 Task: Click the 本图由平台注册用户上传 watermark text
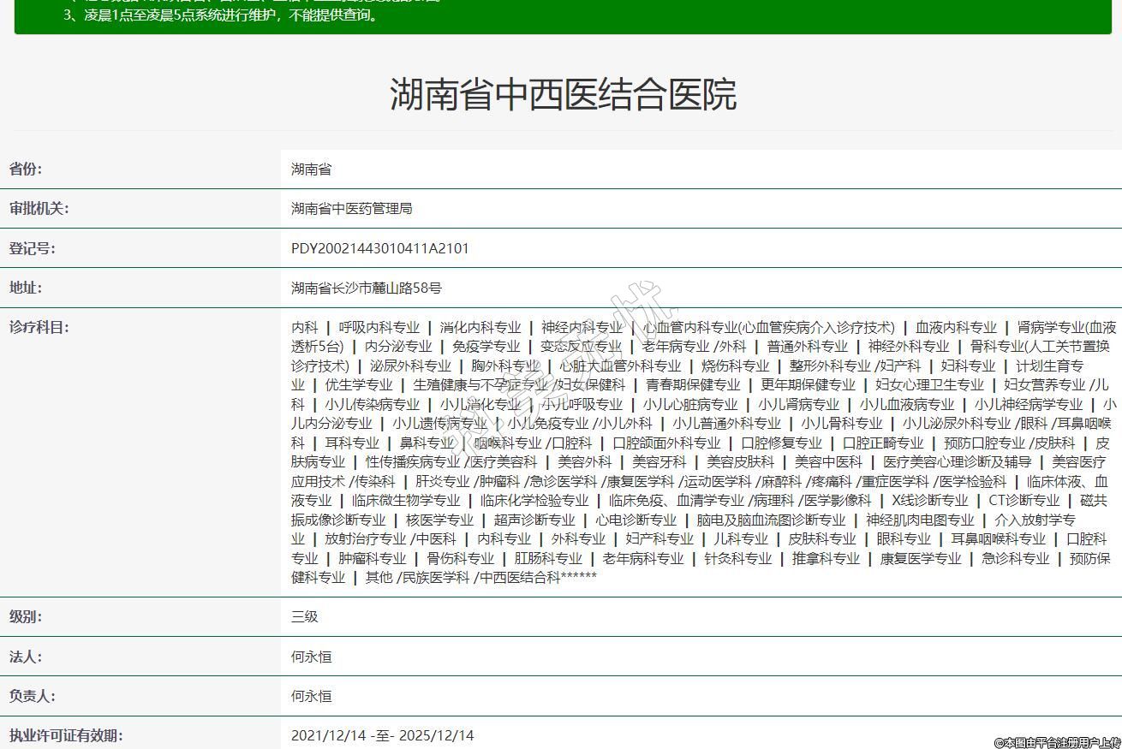pyautogui.click(x=1056, y=742)
